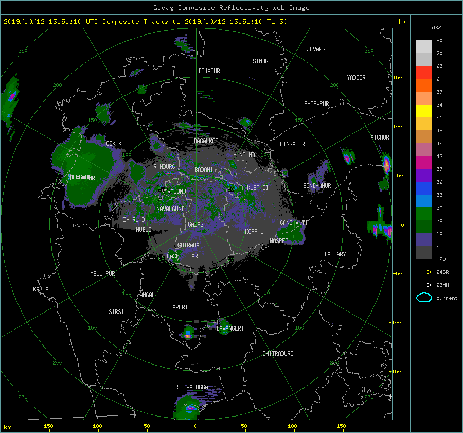Click the 24SR yellow arrow legend icon

coord(424,272)
